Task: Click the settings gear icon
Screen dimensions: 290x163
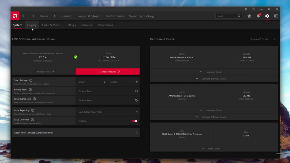Action: pyautogui.click(x=267, y=16)
